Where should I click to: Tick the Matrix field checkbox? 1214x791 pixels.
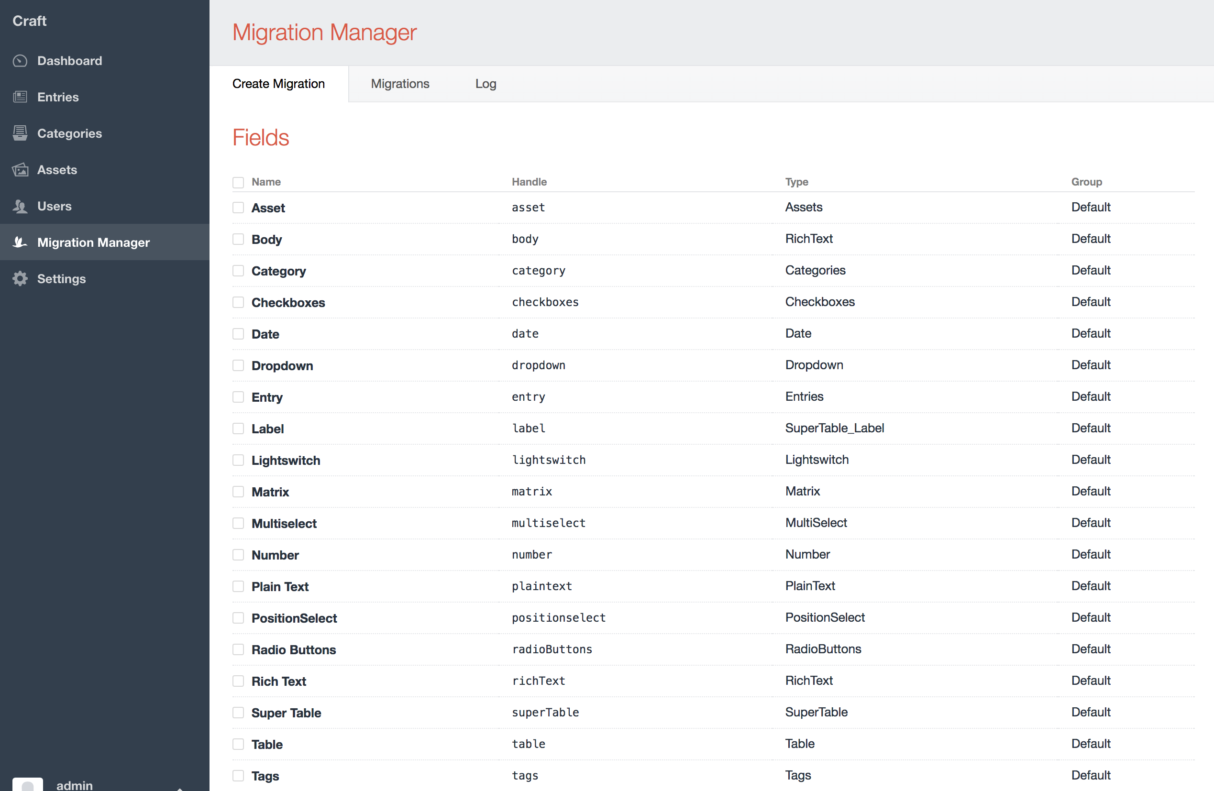coord(238,492)
